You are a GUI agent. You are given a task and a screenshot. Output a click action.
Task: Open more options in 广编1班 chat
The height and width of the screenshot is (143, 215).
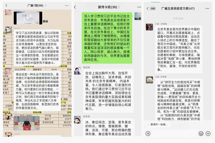[67, 5]
